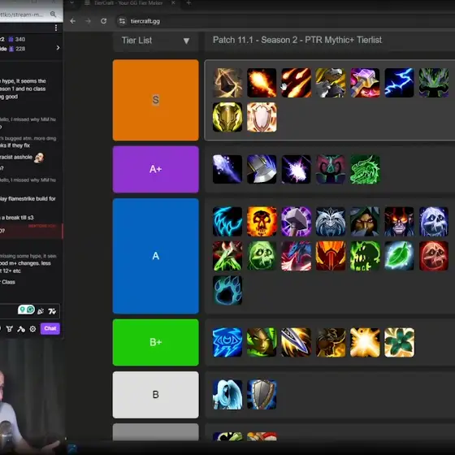
Task: Click the blue claw swipe icon in A tier
Action: point(227,221)
